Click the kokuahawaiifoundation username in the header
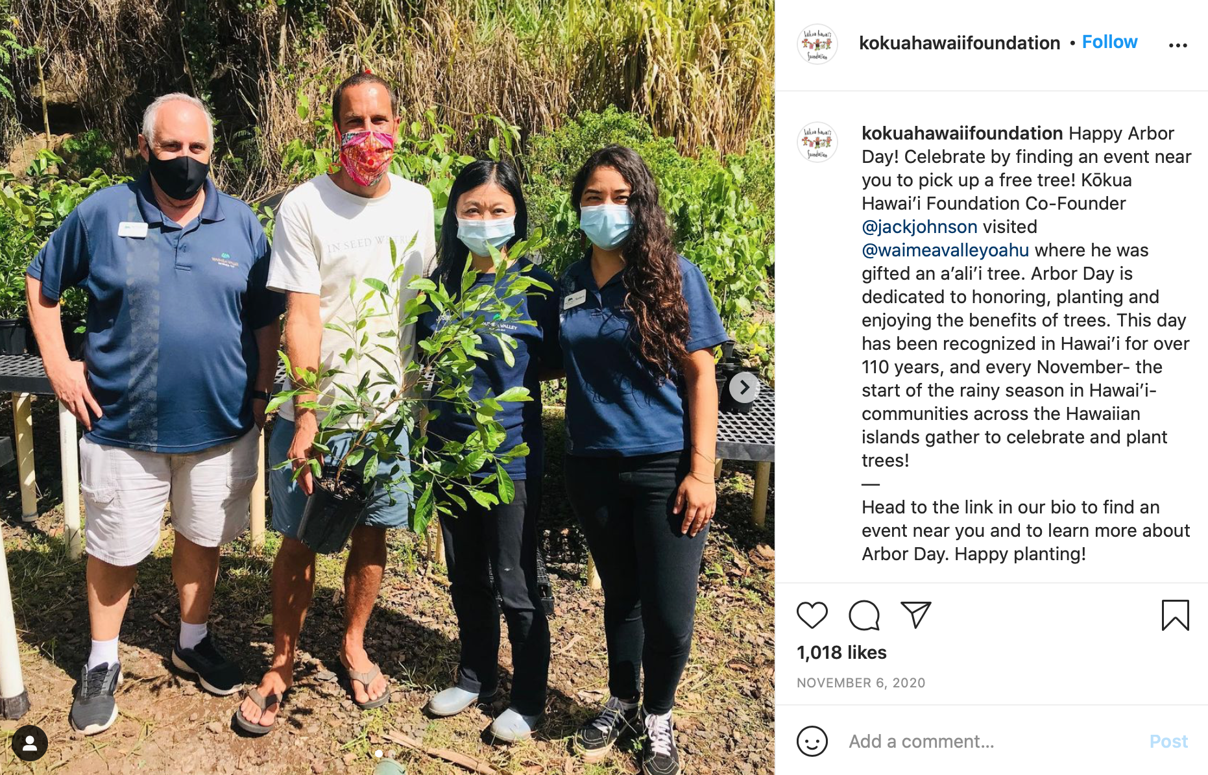Image resolution: width=1208 pixels, height=775 pixels. pos(960,43)
